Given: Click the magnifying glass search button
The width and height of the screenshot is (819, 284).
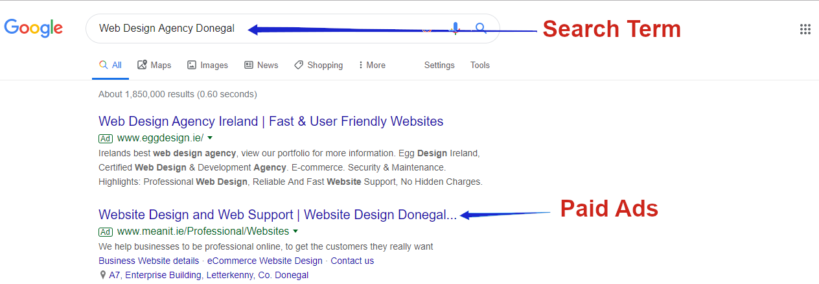Looking at the screenshot, I should coord(481,29).
